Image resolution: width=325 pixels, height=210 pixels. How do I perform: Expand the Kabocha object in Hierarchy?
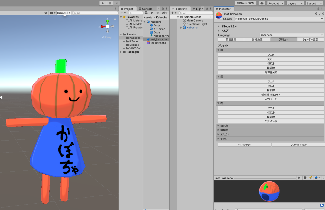[181, 28]
